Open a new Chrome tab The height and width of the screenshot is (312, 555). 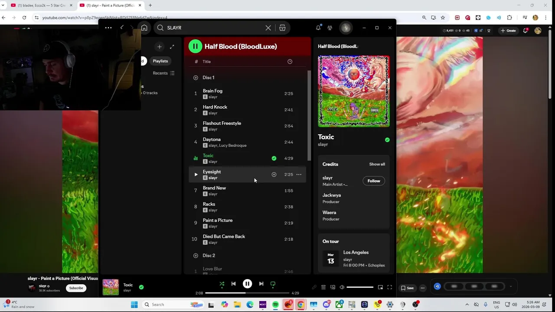coord(150,5)
